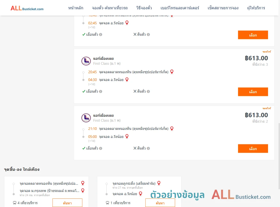
Task: Click the ฿613.00 price of 20:45 trip
Action: 256,58
